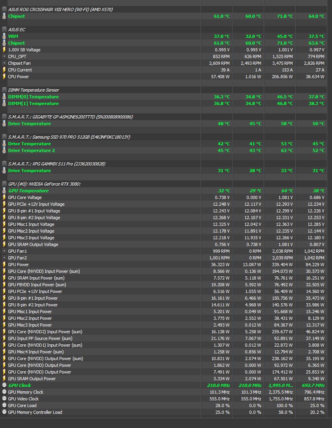Click the fan icon beside GPU Fan2
The width and height of the screenshot is (332, 428).
4,258
